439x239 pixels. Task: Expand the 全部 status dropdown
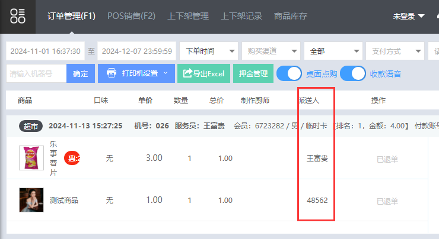(x=333, y=51)
